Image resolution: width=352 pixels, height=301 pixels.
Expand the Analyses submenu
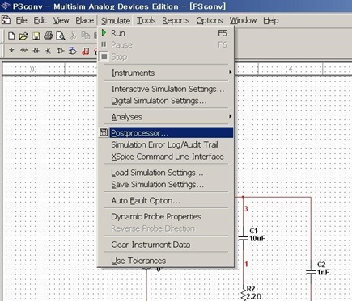pyautogui.click(x=166, y=117)
